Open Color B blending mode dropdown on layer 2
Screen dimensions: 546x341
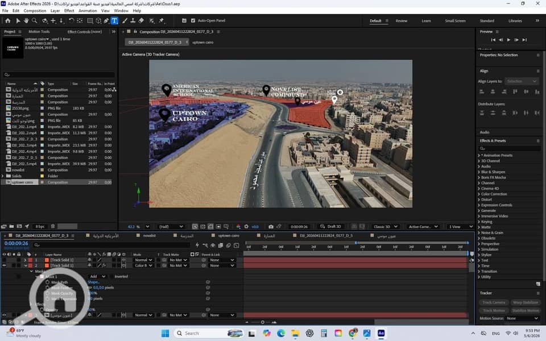(x=143, y=265)
